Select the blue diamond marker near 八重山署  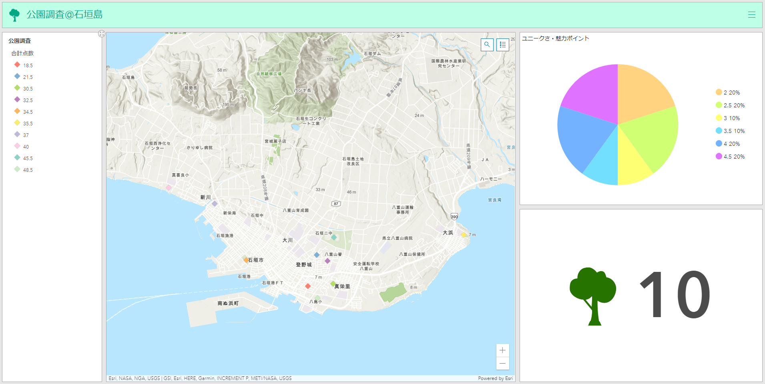coord(316,254)
